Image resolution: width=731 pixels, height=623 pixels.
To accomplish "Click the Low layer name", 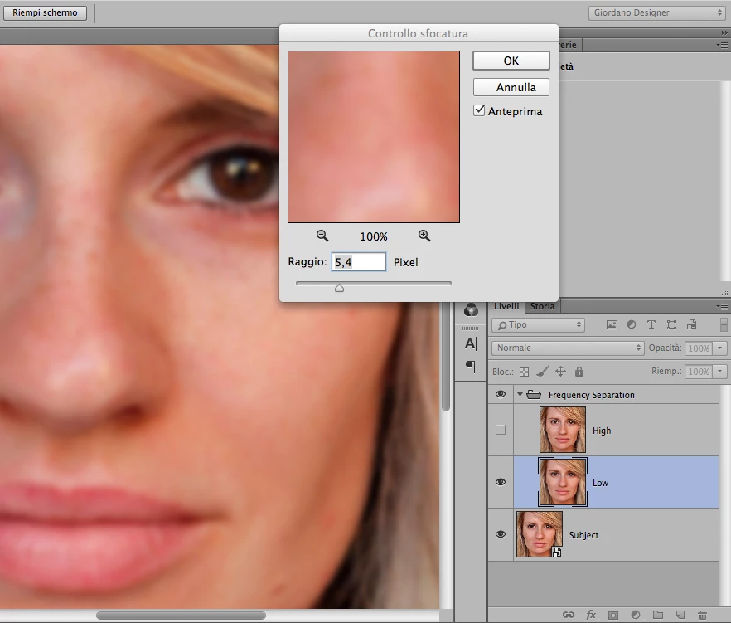I will tap(600, 483).
